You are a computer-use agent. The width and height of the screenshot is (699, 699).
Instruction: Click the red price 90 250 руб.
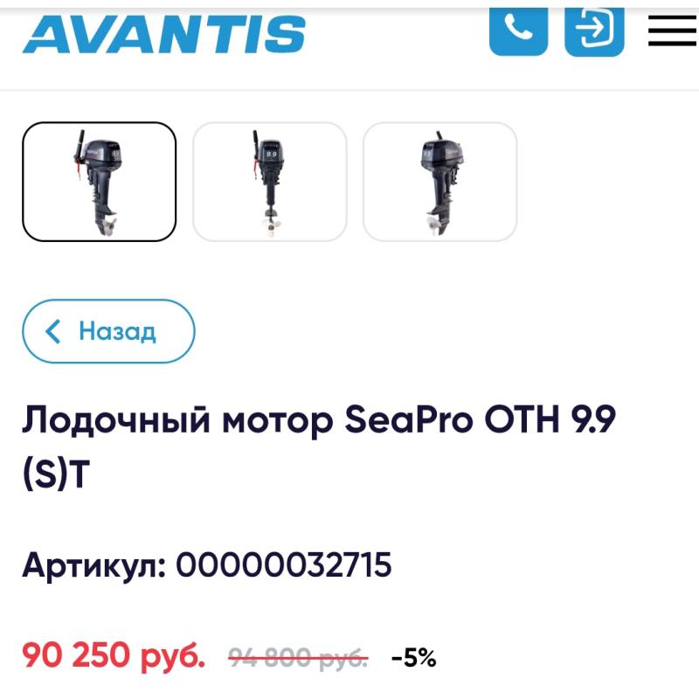pos(114,656)
